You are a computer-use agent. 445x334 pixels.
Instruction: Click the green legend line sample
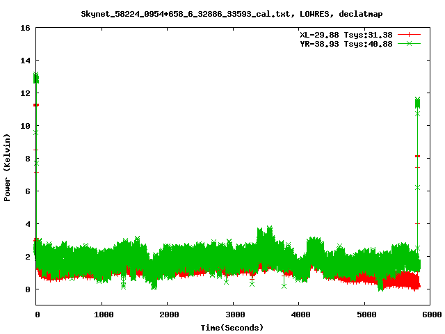click(x=409, y=43)
